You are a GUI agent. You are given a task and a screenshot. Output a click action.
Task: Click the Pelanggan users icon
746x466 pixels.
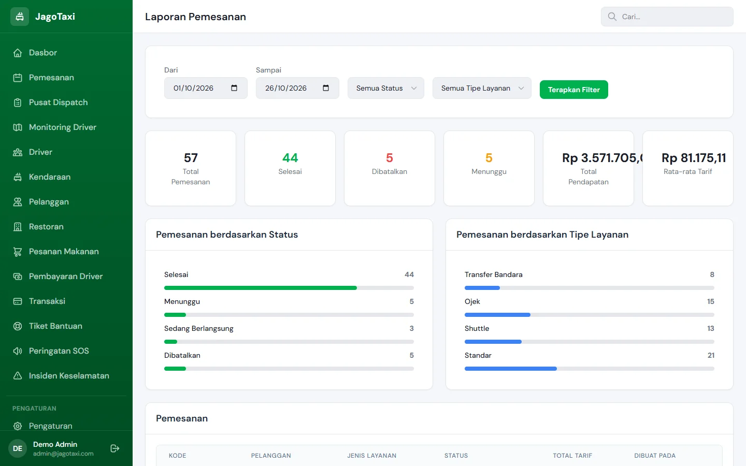(18, 202)
